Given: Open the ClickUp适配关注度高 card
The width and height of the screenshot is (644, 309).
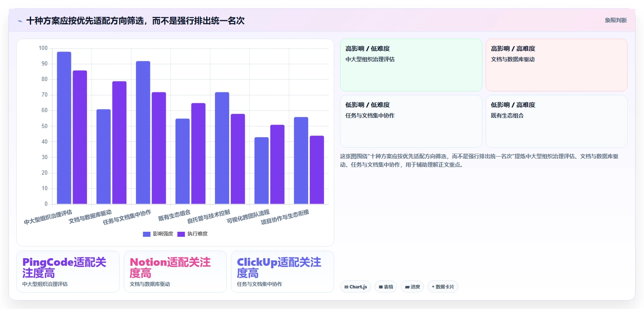Looking at the screenshot, I should (x=283, y=272).
